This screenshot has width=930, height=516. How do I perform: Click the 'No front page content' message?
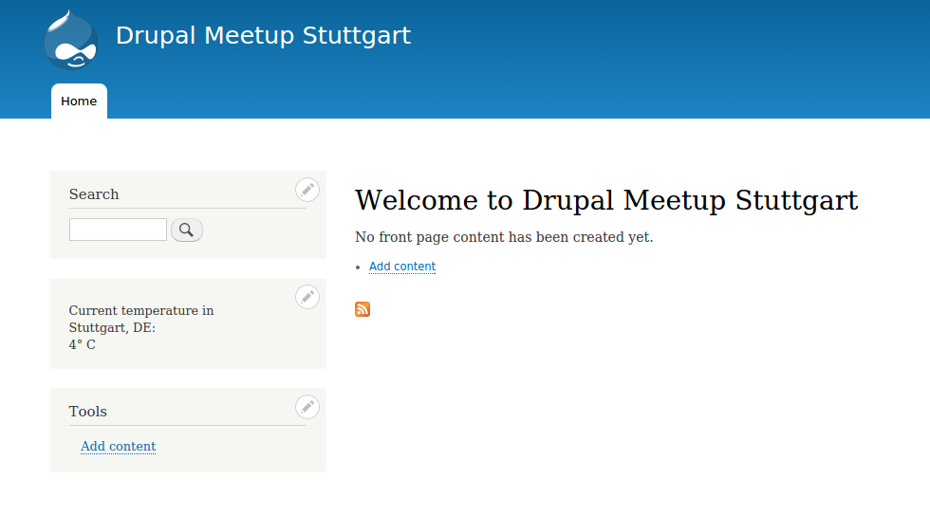(504, 237)
